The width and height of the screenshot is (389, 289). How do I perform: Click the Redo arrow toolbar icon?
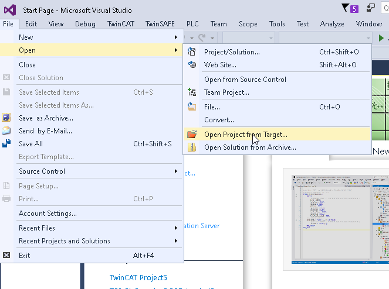pyautogui.click(x=202, y=38)
